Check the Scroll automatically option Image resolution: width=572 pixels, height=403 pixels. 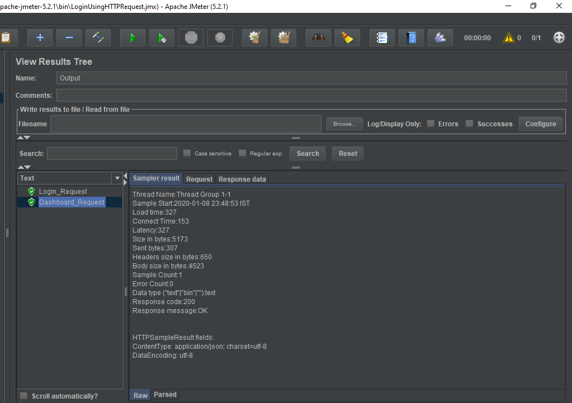(x=24, y=396)
